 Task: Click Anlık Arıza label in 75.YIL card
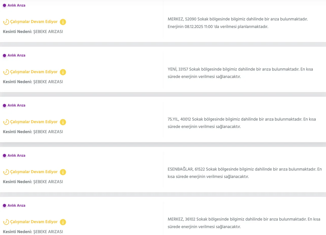click(16, 105)
